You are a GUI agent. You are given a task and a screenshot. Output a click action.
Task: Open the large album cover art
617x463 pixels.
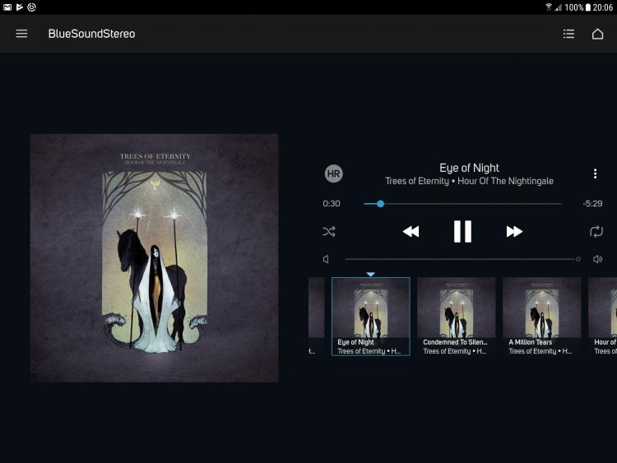(x=155, y=257)
